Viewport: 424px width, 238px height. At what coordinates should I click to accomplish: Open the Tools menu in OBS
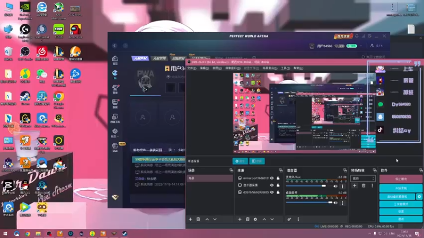[285, 68]
